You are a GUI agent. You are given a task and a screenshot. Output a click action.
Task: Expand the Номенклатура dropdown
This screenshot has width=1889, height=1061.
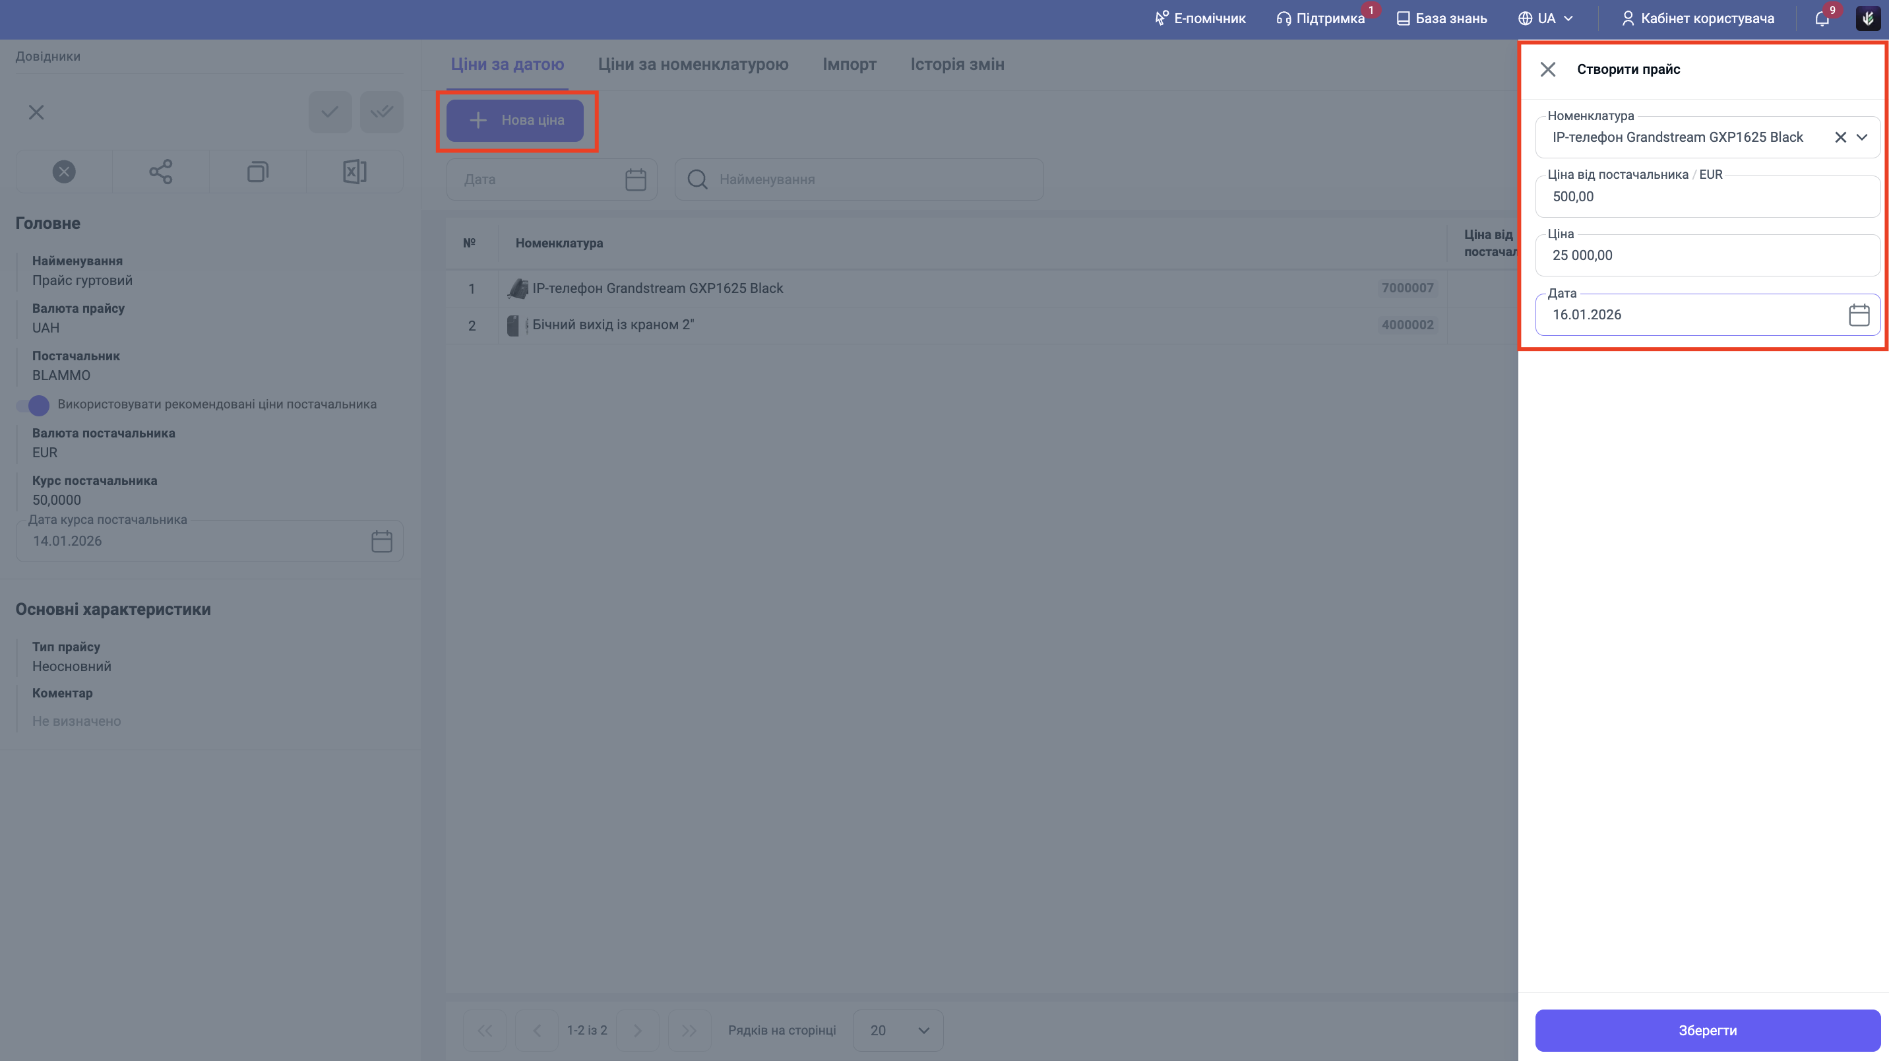1862,137
